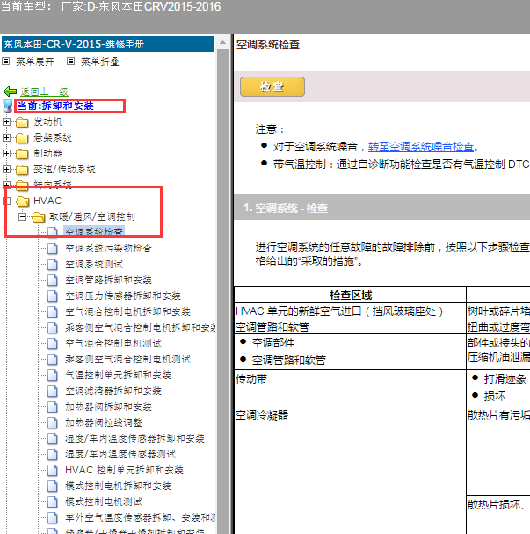Expand the 变速/传动系统 plus box

click(6, 169)
